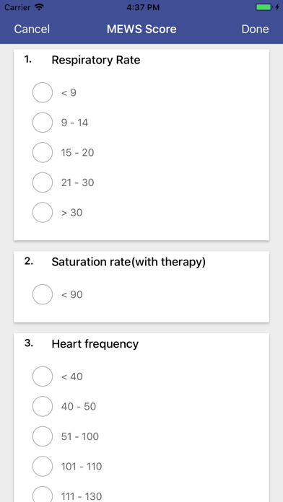The width and height of the screenshot is (283, 502).
Task: Select heart frequency 51 - 100
Action: tap(43, 436)
